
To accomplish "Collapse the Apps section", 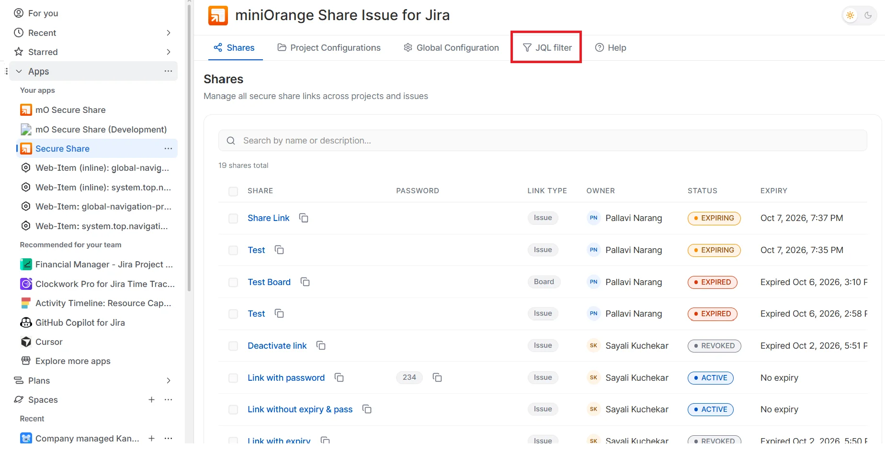I will [19, 71].
